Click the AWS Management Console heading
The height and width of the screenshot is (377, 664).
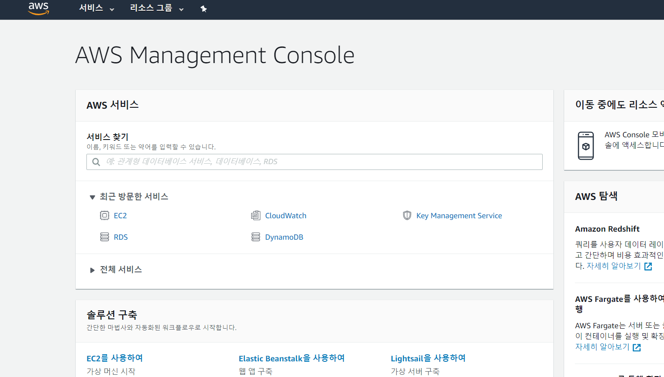point(215,55)
